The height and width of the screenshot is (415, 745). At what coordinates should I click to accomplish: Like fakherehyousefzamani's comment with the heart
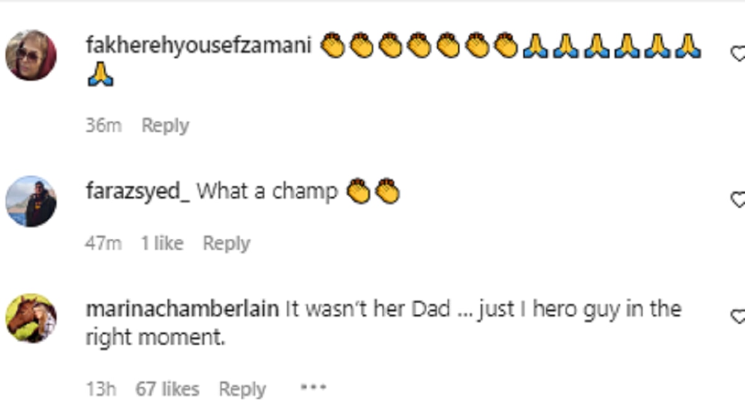[739, 55]
